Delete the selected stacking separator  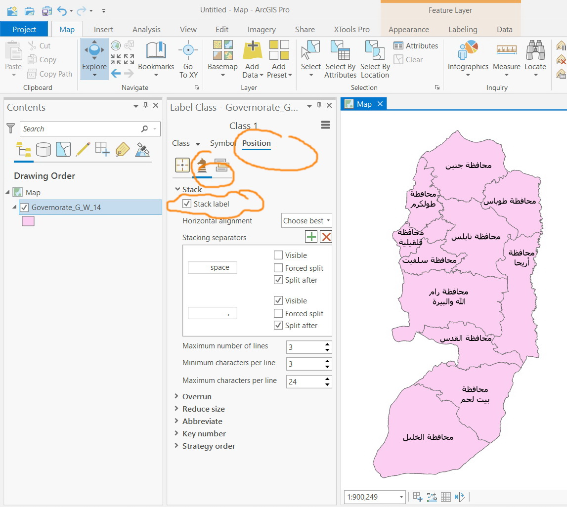pyautogui.click(x=326, y=237)
